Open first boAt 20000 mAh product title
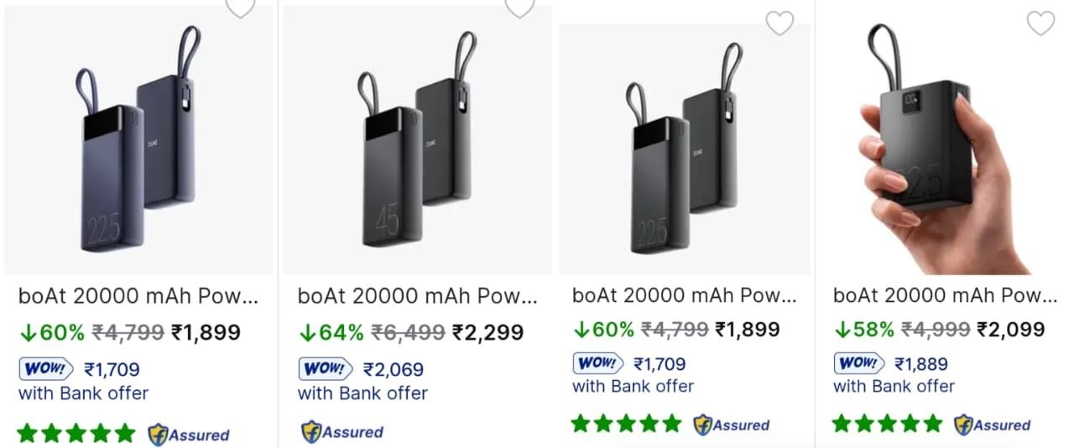 click(x=138, y=296)
